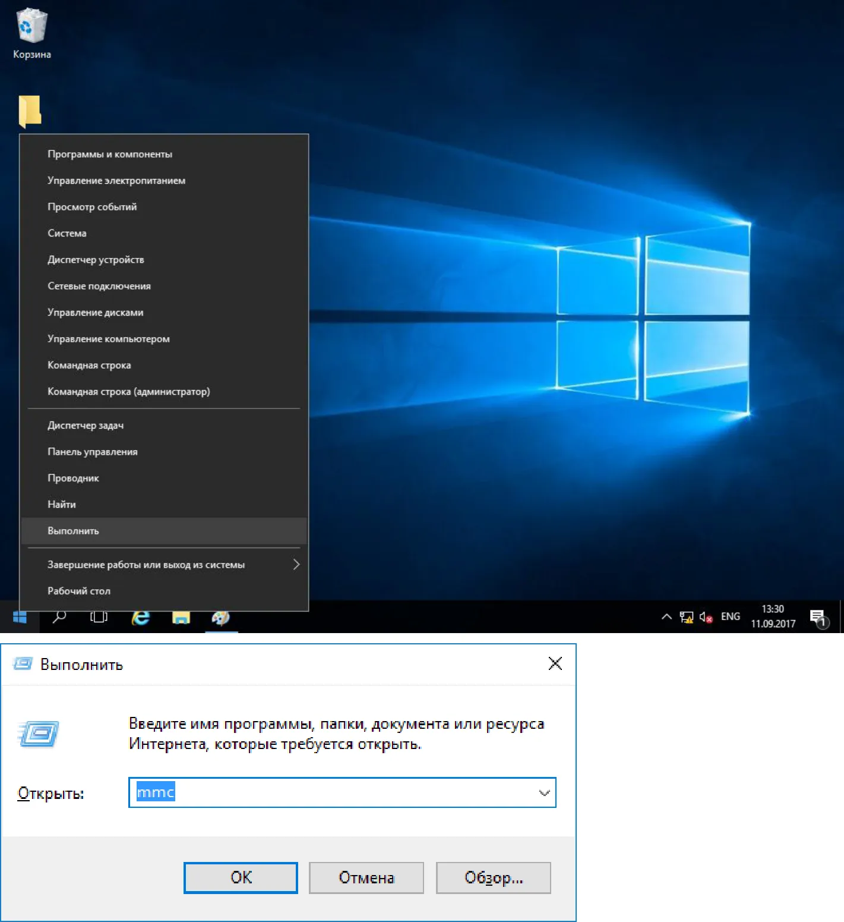Select Рабочий стол menu entry

[x=164, y=591]
